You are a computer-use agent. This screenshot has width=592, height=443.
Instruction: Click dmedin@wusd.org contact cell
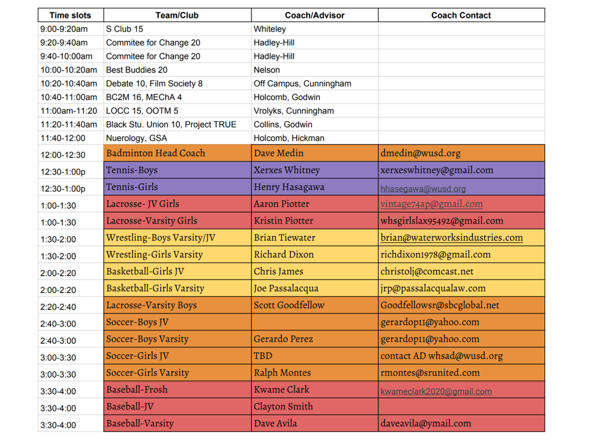pos(461,153)
